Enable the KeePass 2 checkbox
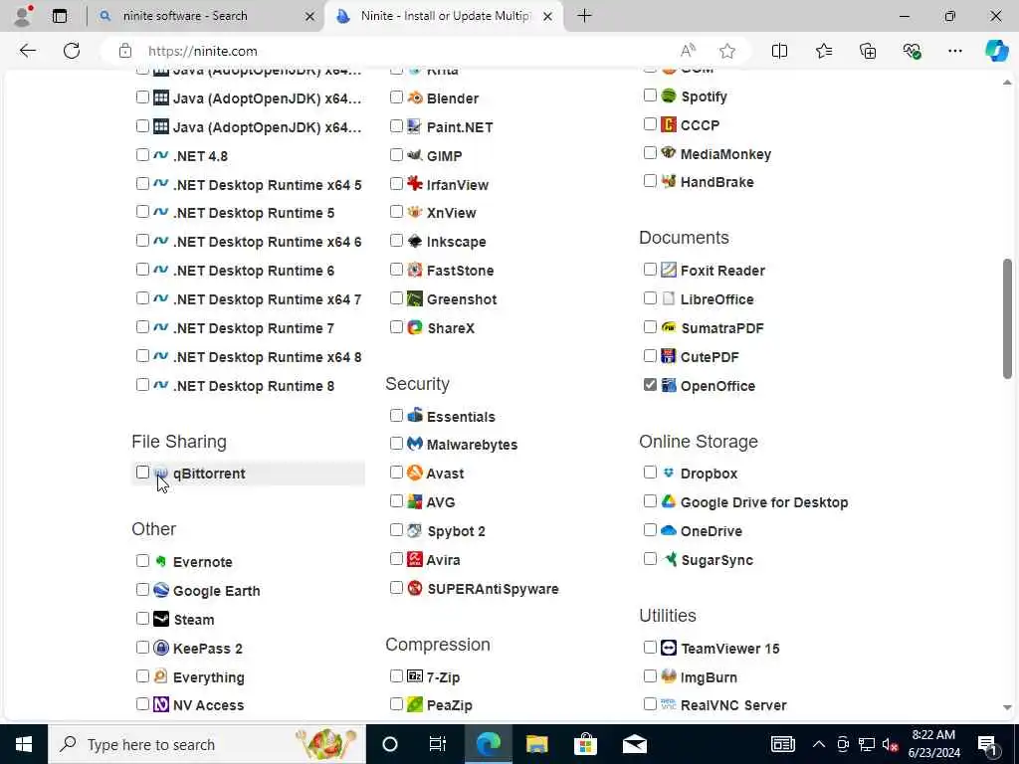 [x=143, y=647]
